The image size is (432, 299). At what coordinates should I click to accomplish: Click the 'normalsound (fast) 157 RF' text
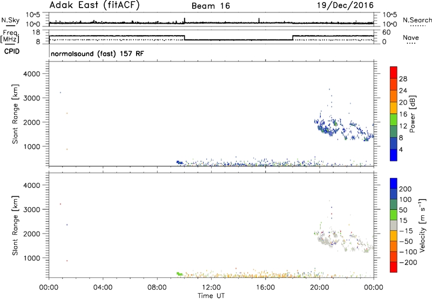(97, 53)
